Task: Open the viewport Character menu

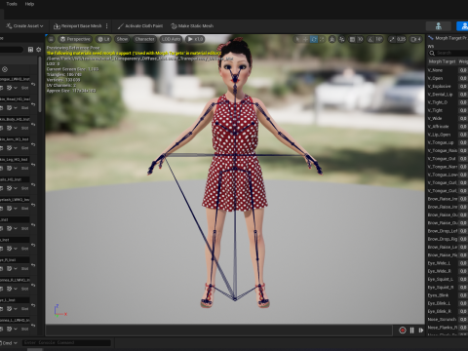Action: (144, 39)
